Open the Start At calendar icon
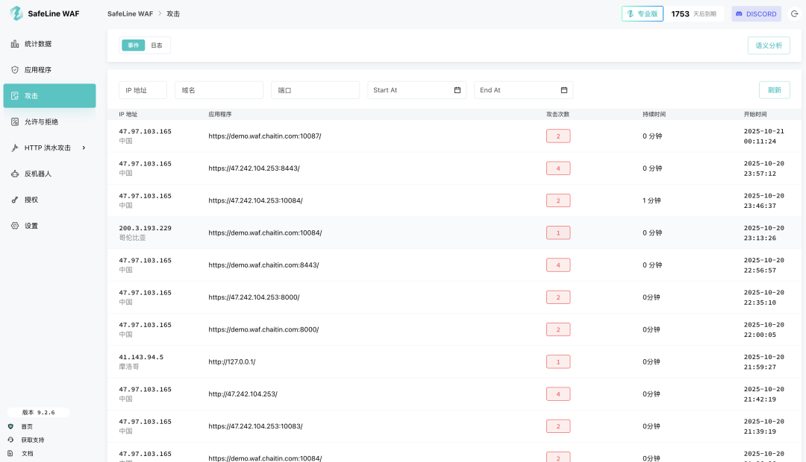Image resolution: width=806 pixels, height=462 pixels. click(457, 90)
